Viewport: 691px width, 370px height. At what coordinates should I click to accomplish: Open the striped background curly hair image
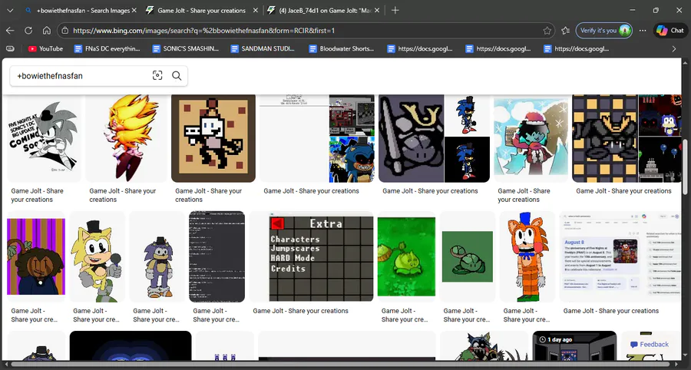click(36, 256)
